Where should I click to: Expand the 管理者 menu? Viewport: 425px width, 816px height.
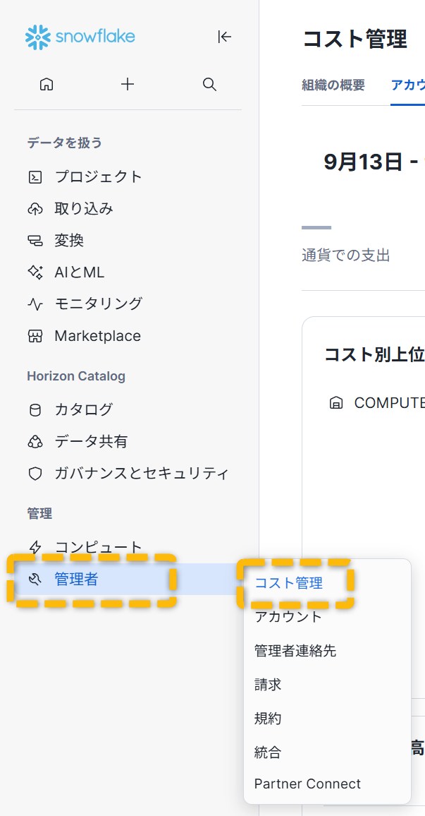[77, 580]
